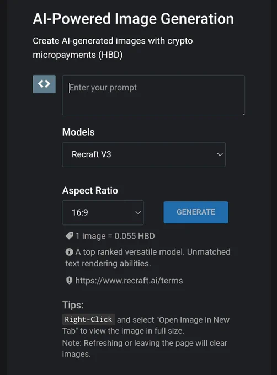Click the 'AI-Powered Image Generation' heading
277x375 pixels.
click(133, 19)
